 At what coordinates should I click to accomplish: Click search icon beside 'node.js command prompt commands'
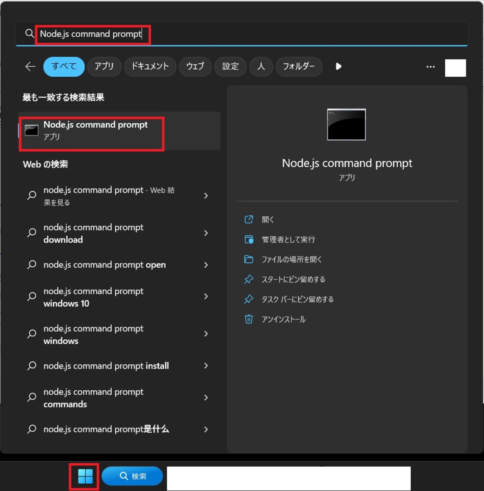pos(32,398)
